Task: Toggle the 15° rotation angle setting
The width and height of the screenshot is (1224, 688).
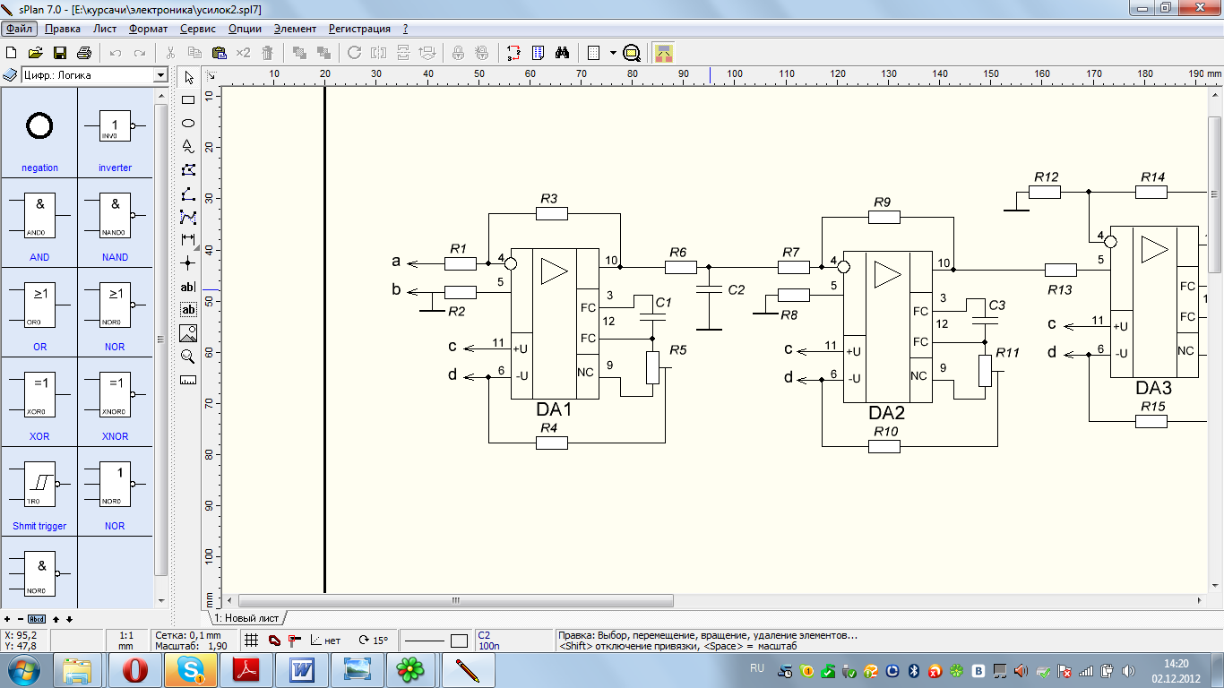Action: [x=373, y=640]
